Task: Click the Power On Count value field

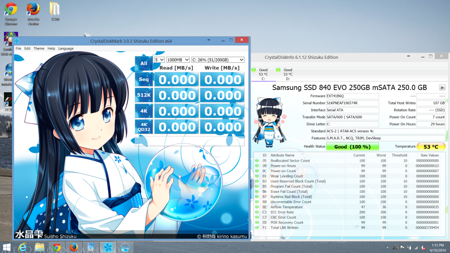Action: pos(431,117)
